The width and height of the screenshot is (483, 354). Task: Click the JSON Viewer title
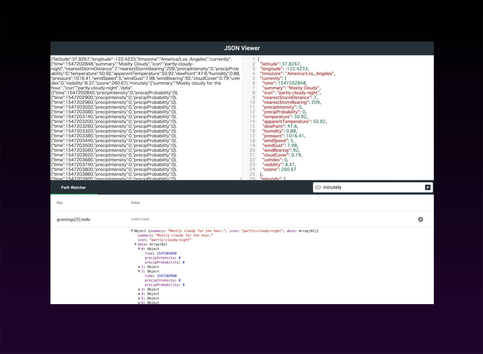[x=242, y=48]
